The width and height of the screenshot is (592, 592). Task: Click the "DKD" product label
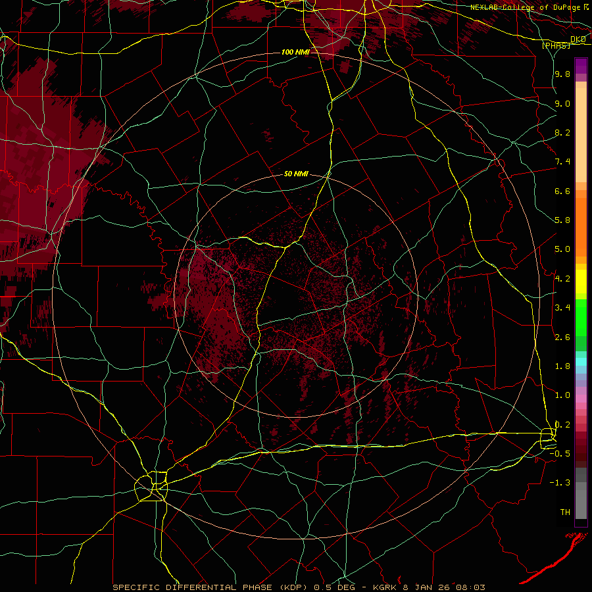click(x=578, y=39)
